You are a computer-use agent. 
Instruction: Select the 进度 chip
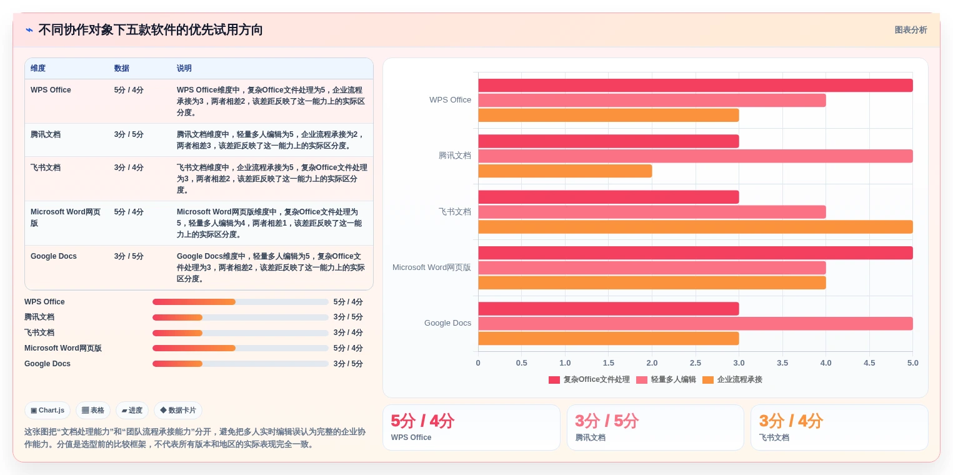(132, 411)
